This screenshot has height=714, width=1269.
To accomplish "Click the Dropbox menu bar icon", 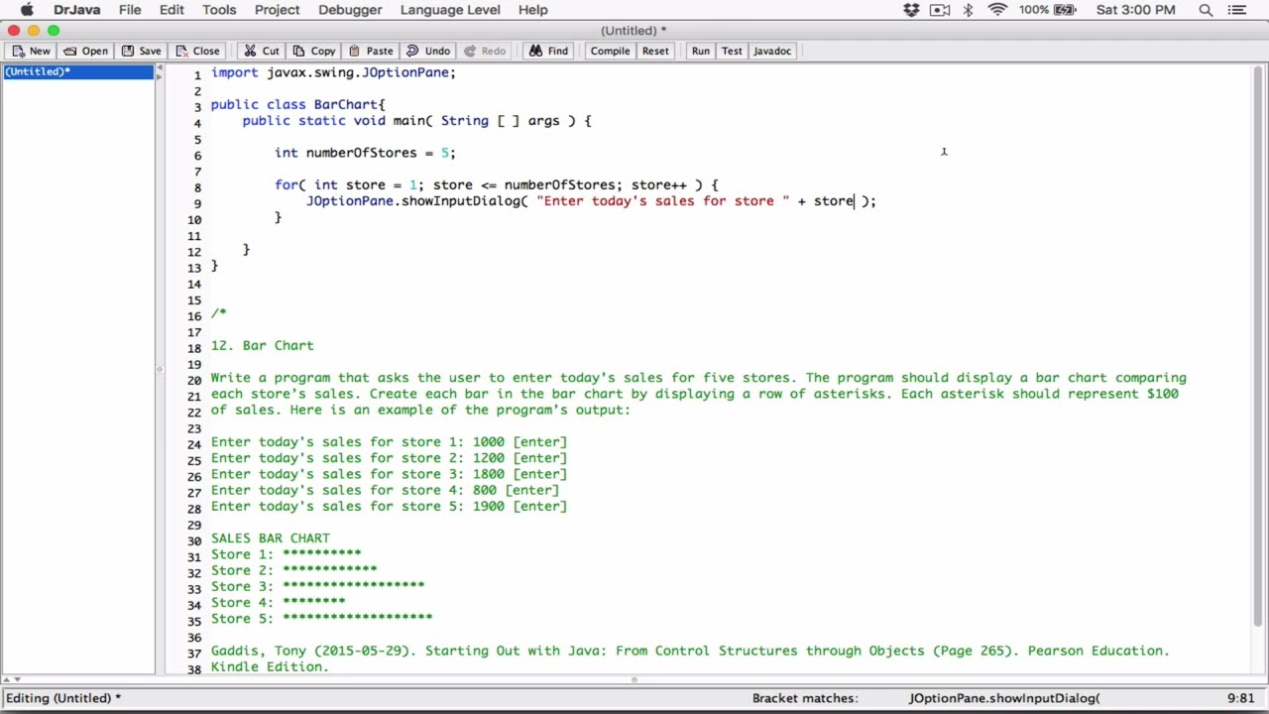I will pyautogui.click(x=911, y=10).
